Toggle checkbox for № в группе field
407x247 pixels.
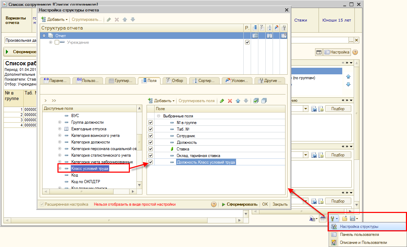[x=150, y=123]
